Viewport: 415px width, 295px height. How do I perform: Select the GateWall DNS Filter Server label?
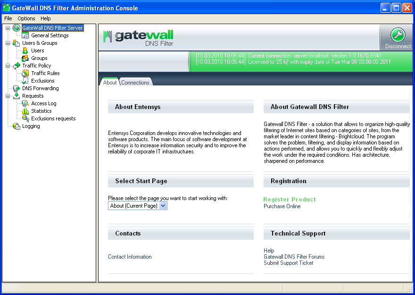coord(52,28)
